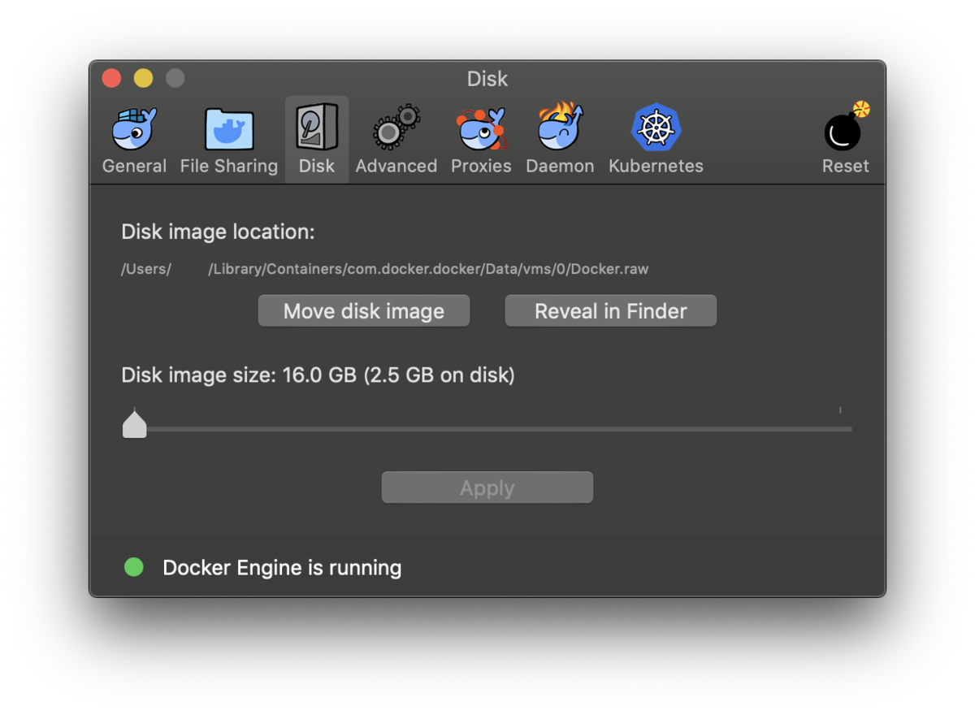Select the Disk hard drive icon
The height and width of the screenshot is (715, 975).
[x=317, y=128]
